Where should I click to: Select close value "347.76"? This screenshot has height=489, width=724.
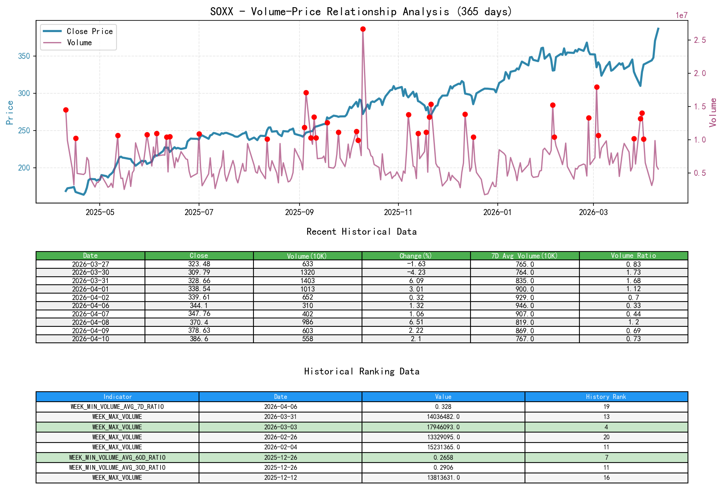pos(199,314)
